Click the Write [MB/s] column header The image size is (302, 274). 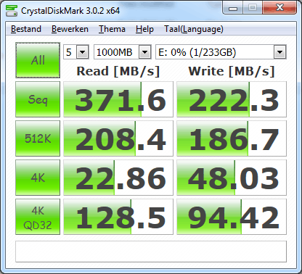click(232, 72)
